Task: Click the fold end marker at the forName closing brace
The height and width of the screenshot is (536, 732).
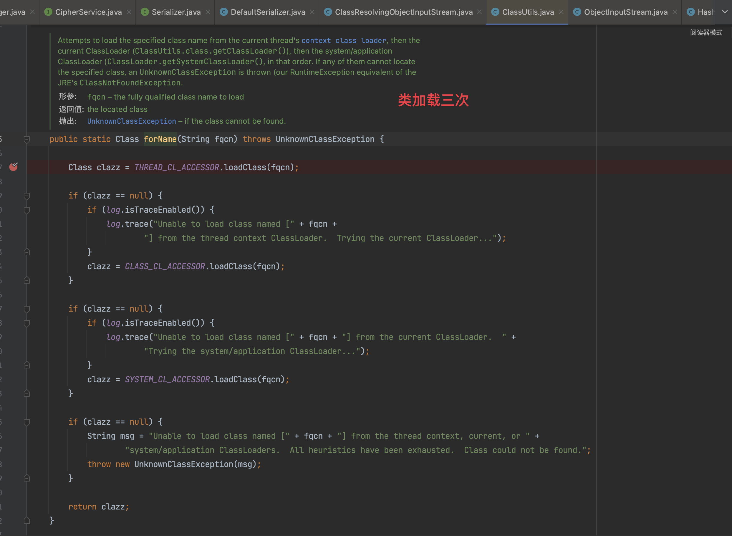Action: [x=27, y=520]
